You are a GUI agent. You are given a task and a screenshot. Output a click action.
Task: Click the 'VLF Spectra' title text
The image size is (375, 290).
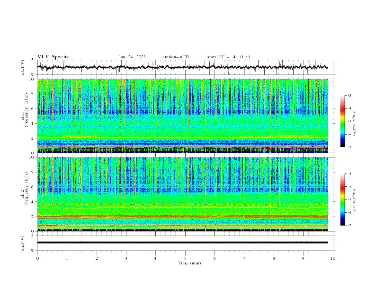[x=54, y=57]
